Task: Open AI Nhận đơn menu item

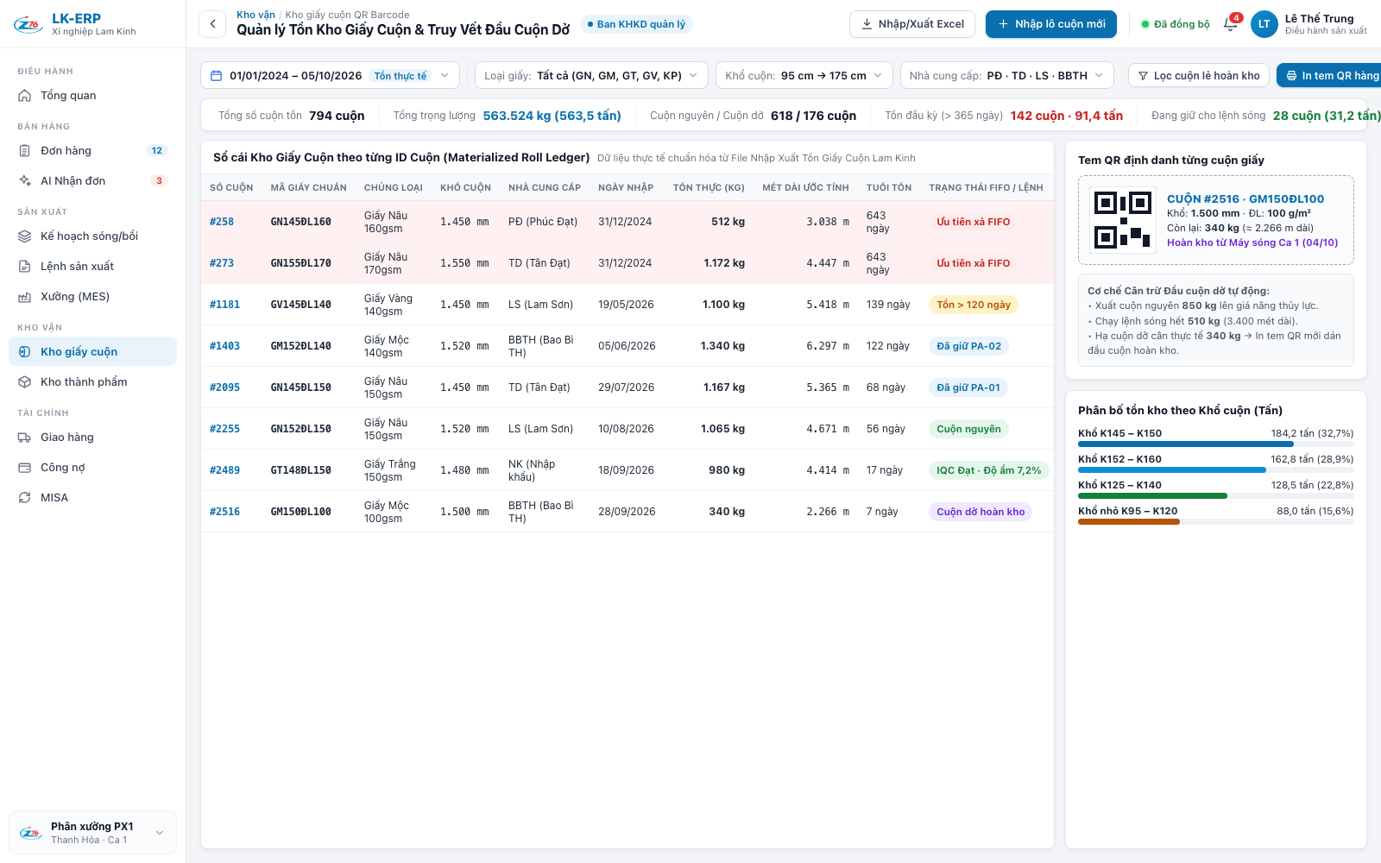Action: [x=92, y=181]
